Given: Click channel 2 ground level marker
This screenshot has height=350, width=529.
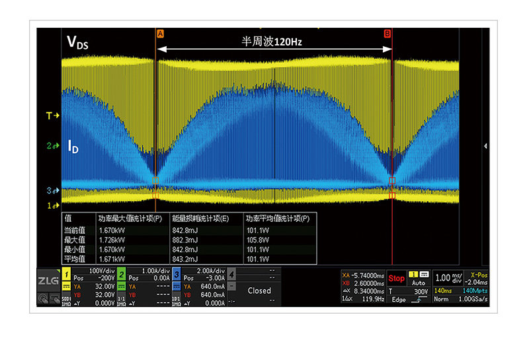Looking at the screenshot, I should (x=53, y=145).
